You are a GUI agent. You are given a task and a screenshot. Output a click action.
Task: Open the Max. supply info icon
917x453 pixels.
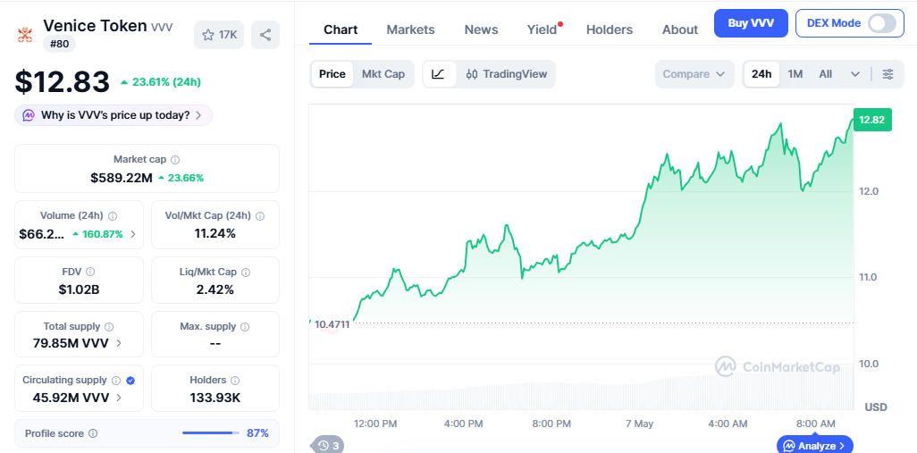245,327
